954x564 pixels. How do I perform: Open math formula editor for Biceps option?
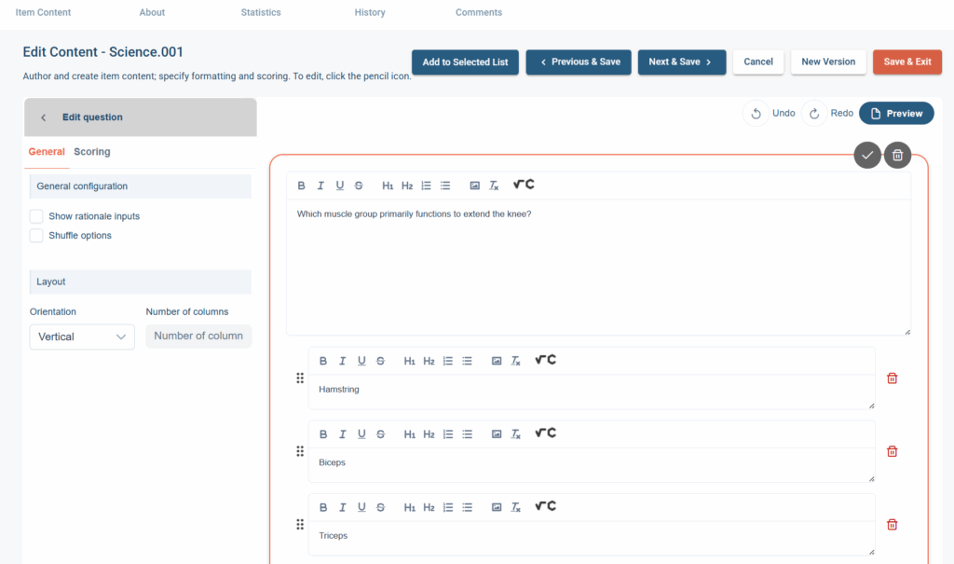point(545,433)
